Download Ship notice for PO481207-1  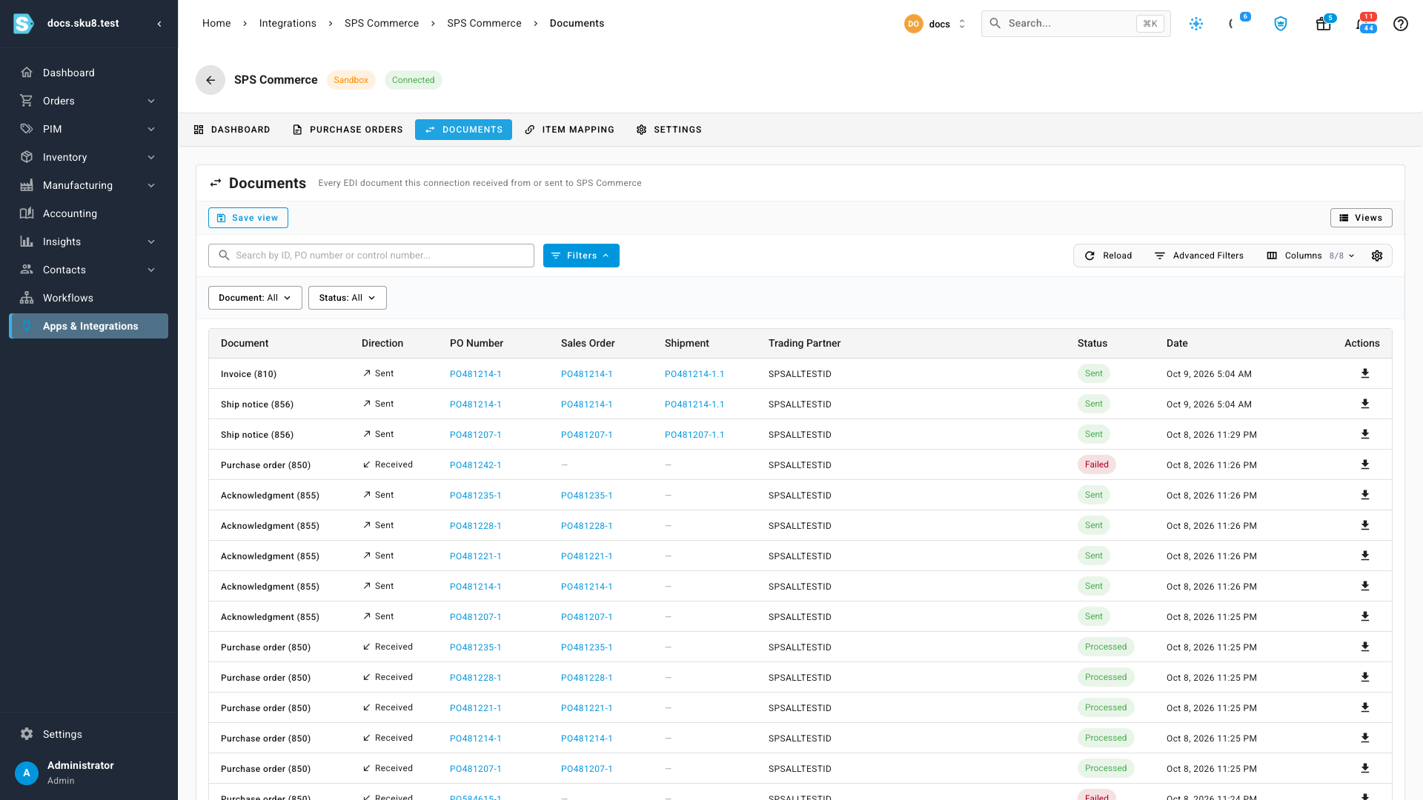pos(1364,435)
